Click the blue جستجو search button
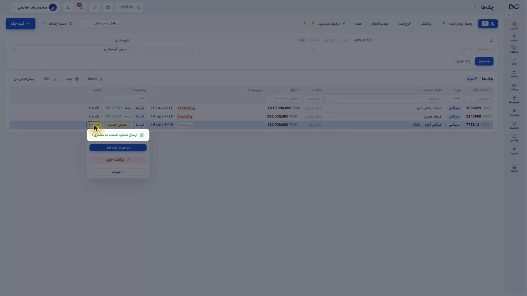Screen dimensions: 527x296 point(484,62)
